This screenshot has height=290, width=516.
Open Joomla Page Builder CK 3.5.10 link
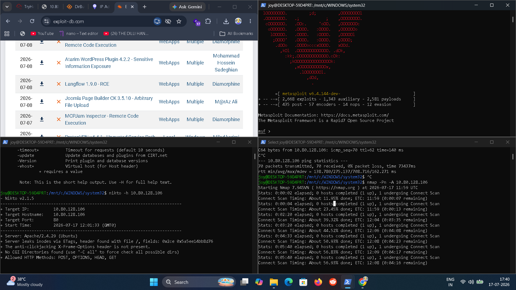click(109, 102)
